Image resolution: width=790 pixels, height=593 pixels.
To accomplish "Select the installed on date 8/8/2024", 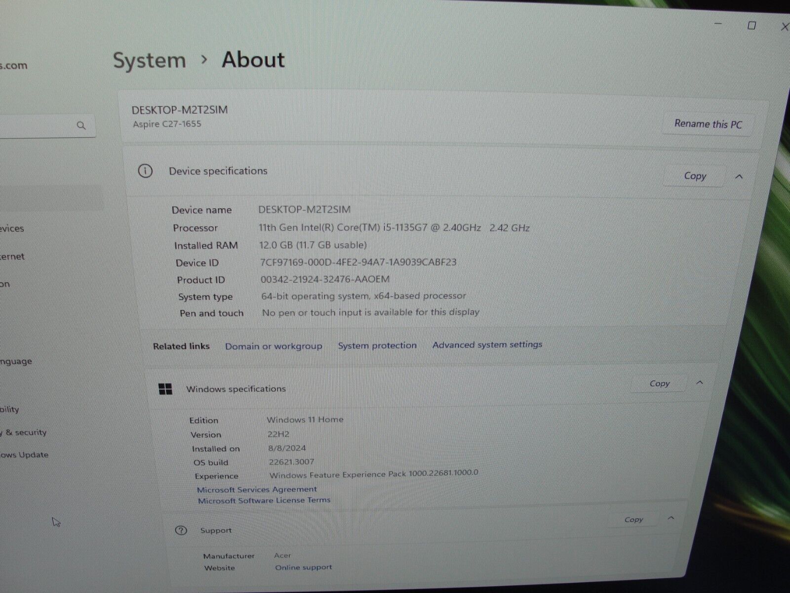I will [x=287, y=448].
